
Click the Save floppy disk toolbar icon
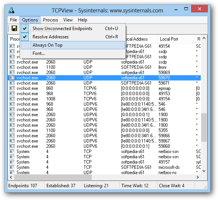[x=14, y=28]
